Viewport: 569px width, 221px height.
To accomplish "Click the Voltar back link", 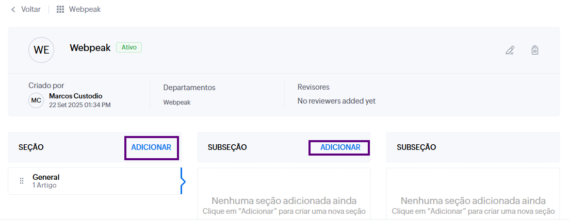I will [30, 9].
